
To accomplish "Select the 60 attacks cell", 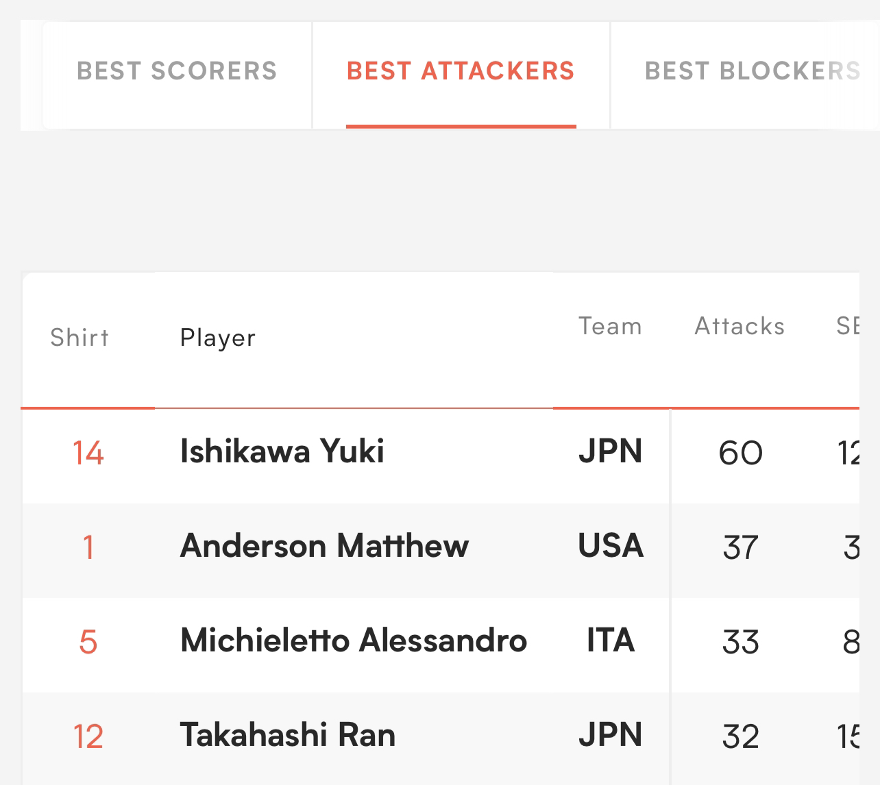I will [x=740, y=453].
